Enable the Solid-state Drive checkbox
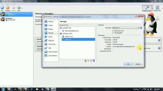Image resolution: width=163 pixels, height=91 pixels. (x=113, y=31)
